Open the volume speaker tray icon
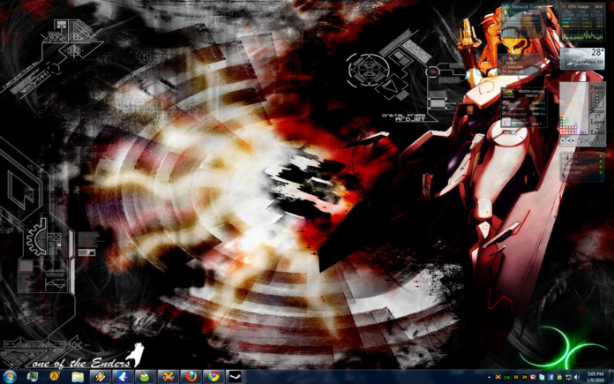Screen dimensions: 614x384 point(577,377)
